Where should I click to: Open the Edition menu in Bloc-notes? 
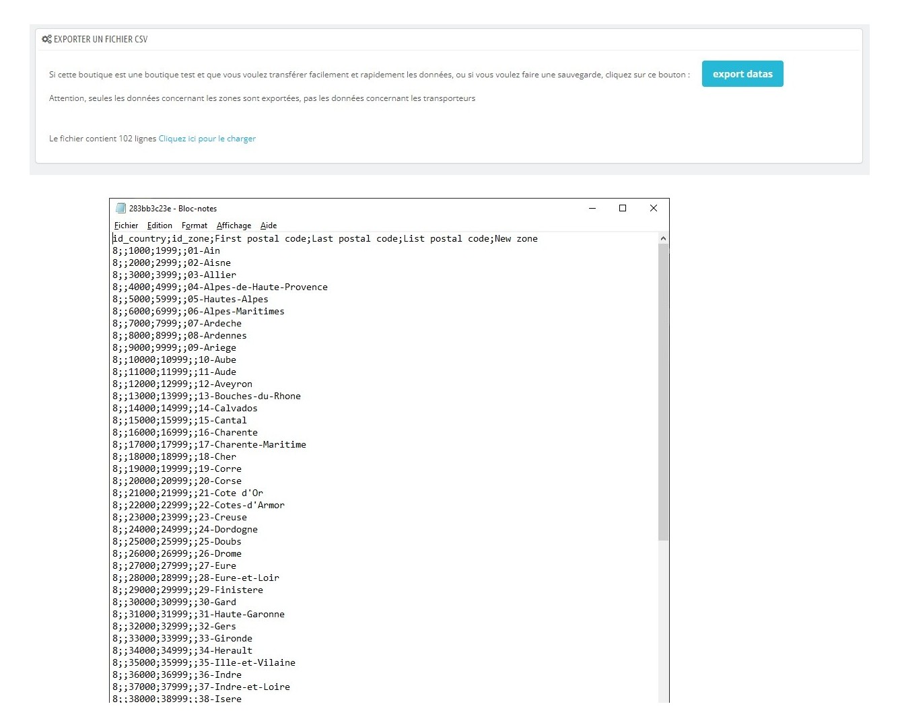[160, 226]
